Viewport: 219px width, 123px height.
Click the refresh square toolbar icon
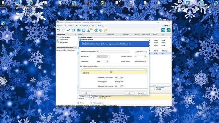click(73, 30)
